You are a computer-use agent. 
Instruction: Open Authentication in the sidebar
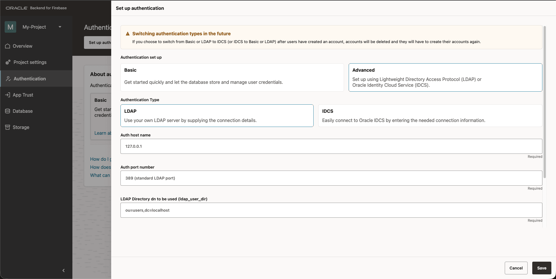[x=36, y=79]
